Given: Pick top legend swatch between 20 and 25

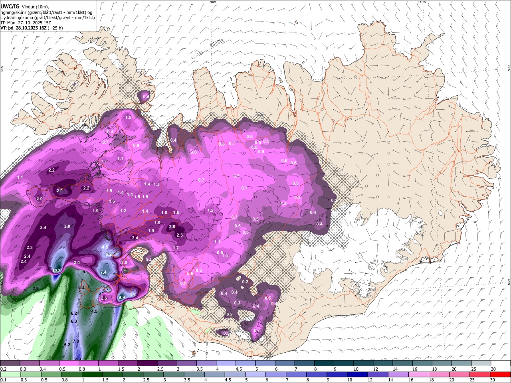Looking at the screenshot, I should (x=461, y=363).
